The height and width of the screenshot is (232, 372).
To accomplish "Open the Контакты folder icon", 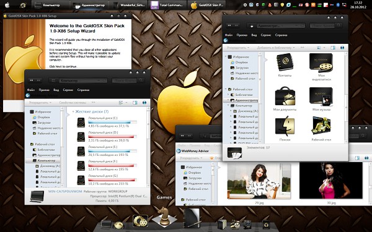I will point(285,62).
